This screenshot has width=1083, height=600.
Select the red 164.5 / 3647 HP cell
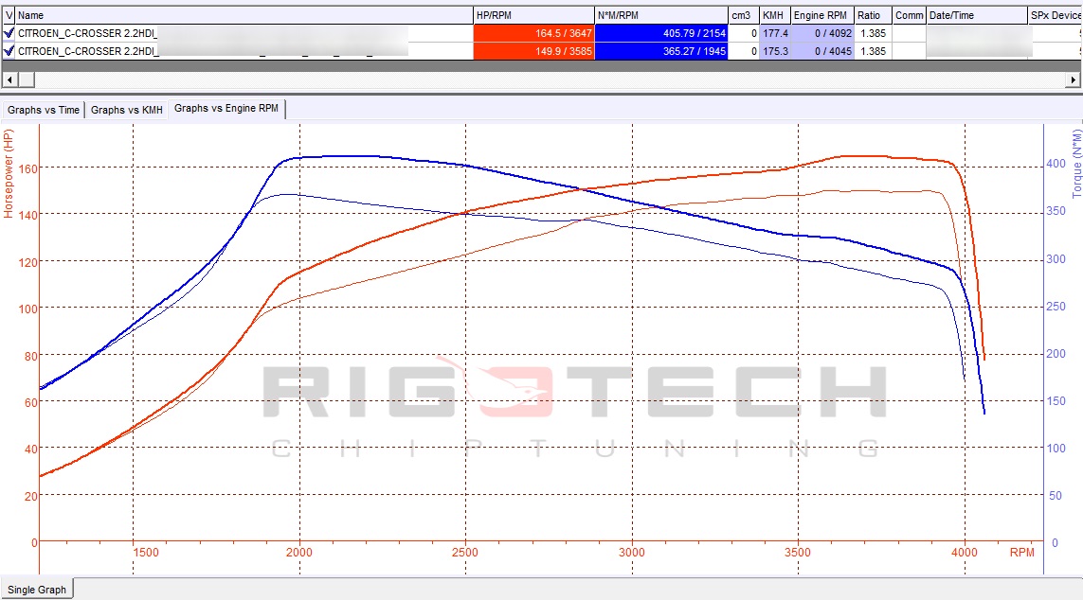533,33
